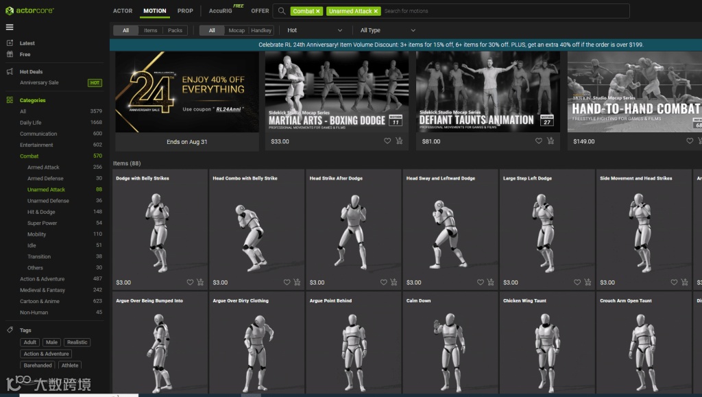Screen dimensions: 702x397
Task: Expand the Action & Adventure category
Action: click(x=42, y=279)
